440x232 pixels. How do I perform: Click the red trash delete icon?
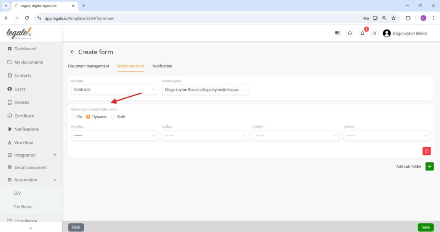[x=427, y=151]
